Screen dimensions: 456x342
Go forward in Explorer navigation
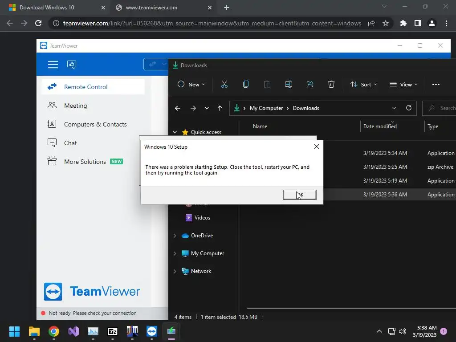coord(193,108)
